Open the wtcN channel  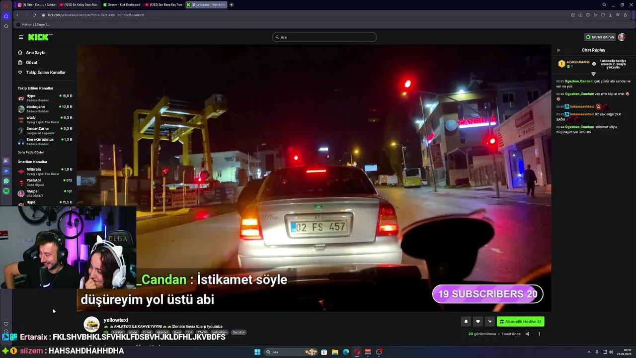click(x=45, y=119)
